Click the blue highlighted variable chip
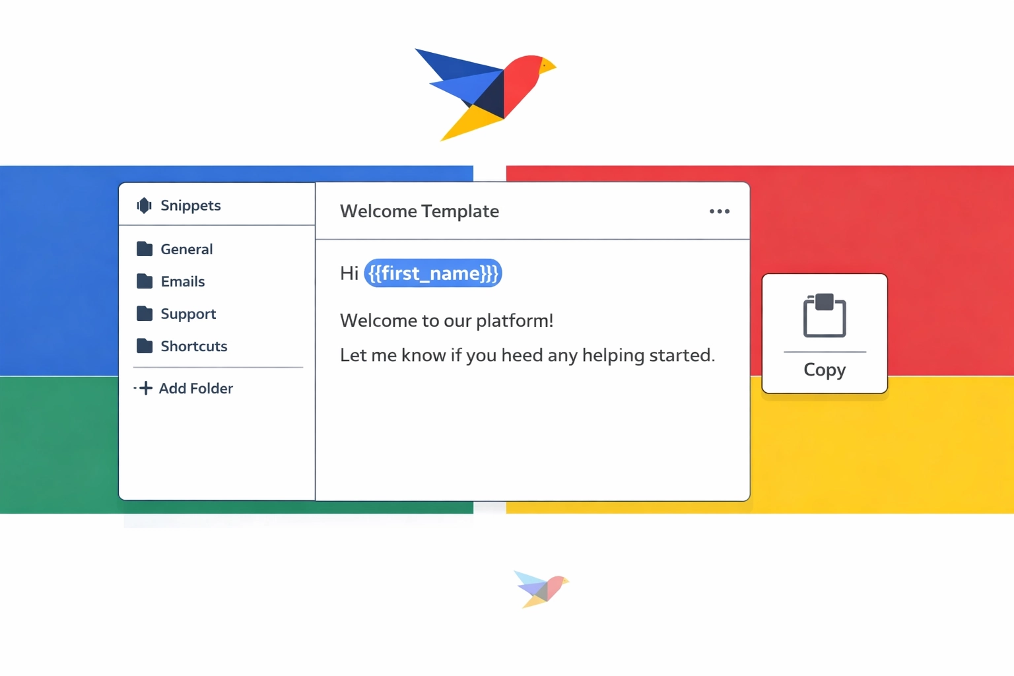The width and height of the screenshot is (1014, 676). [x=432, y=273]
